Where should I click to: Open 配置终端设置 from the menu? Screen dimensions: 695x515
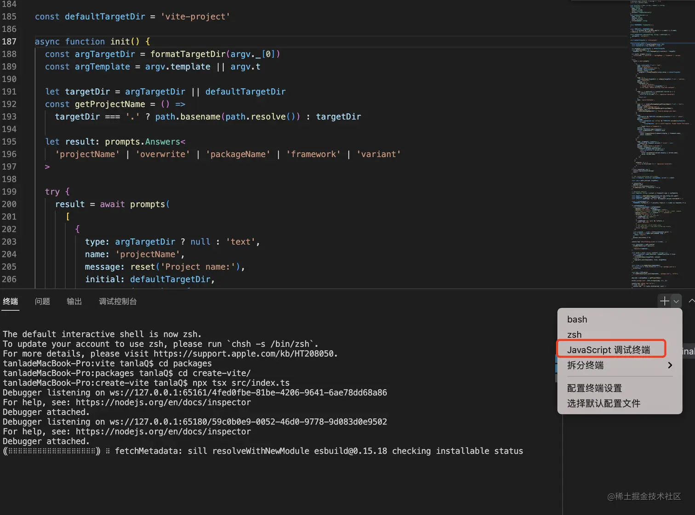(619, 388)
